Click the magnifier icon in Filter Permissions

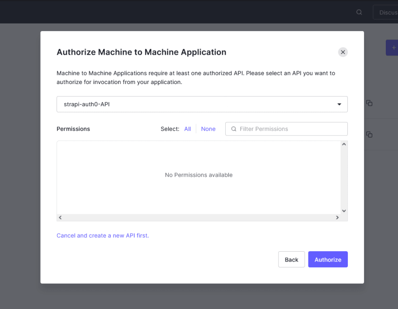(233, 129)
